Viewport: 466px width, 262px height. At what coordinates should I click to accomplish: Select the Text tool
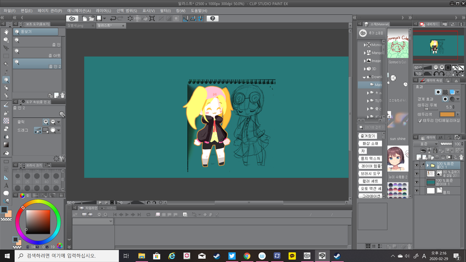pos(6,186)
